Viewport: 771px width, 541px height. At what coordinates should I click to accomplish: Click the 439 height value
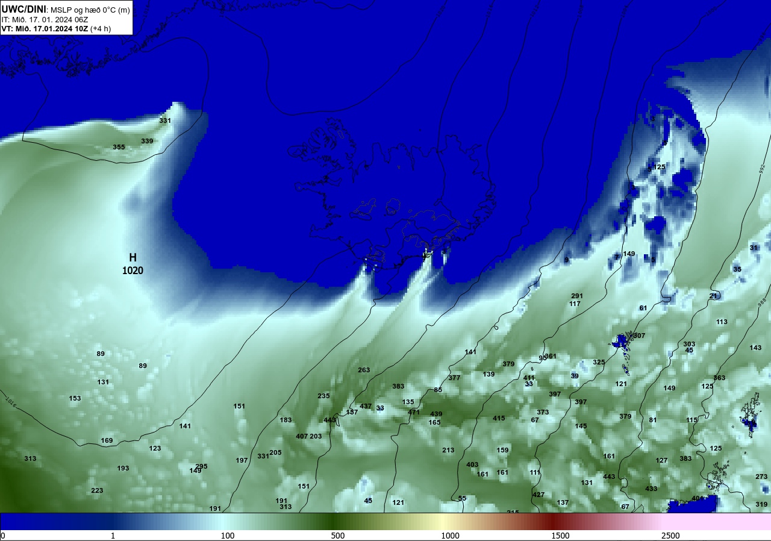click(436, 414)
